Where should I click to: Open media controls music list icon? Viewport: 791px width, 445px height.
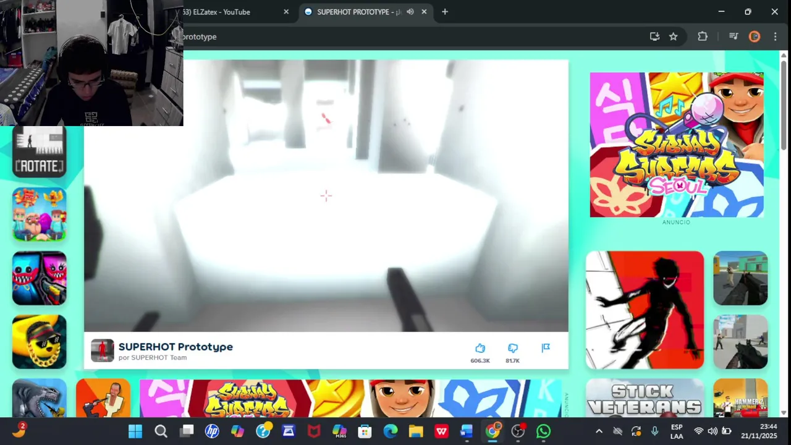coord(734,36)
